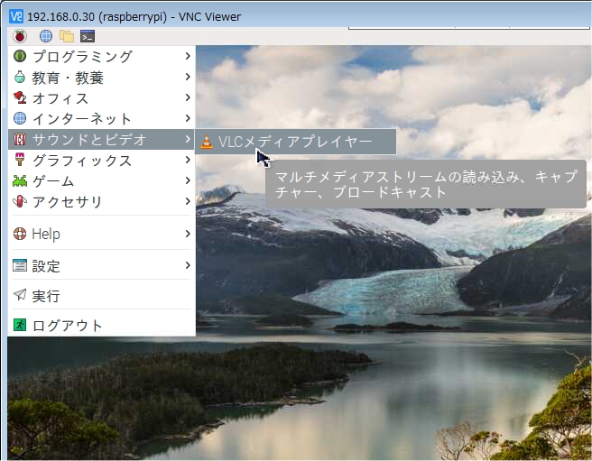This screenshot has height=461, width=592.
Task: Click the アクセサリ knife icon
Action: pyautogui.click(x=20, y=201)
